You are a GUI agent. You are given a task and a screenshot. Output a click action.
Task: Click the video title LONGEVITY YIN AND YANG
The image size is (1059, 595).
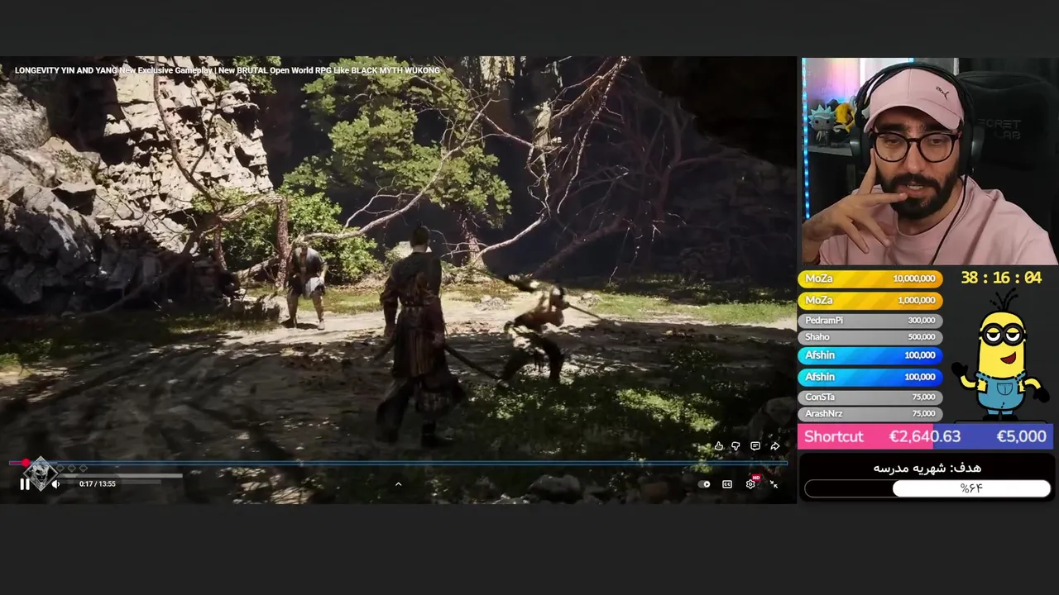click(x=228, y=71)
